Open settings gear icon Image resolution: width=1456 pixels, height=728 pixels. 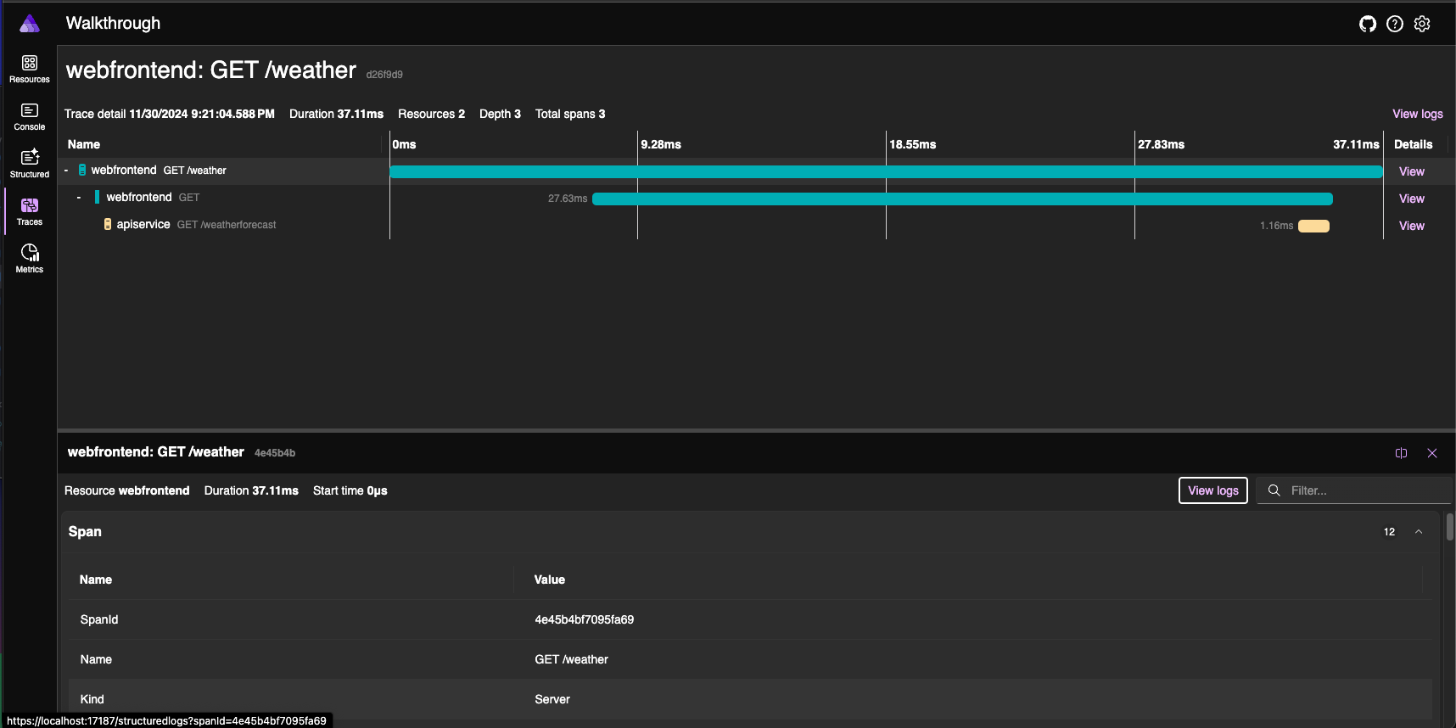point(1422,24)
